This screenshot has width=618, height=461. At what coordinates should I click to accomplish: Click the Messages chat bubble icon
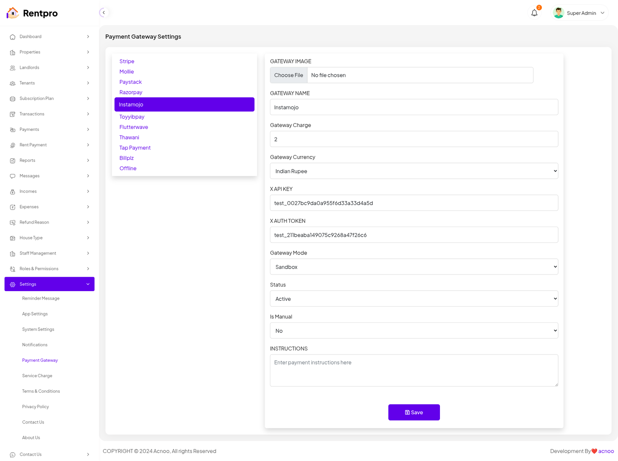coord(12,176)
